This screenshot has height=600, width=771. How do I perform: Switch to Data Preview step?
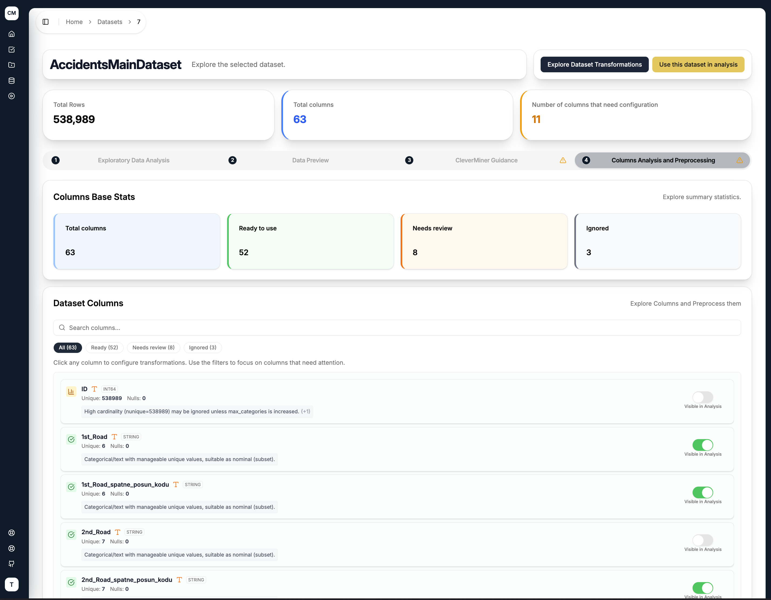coord(310,160)
